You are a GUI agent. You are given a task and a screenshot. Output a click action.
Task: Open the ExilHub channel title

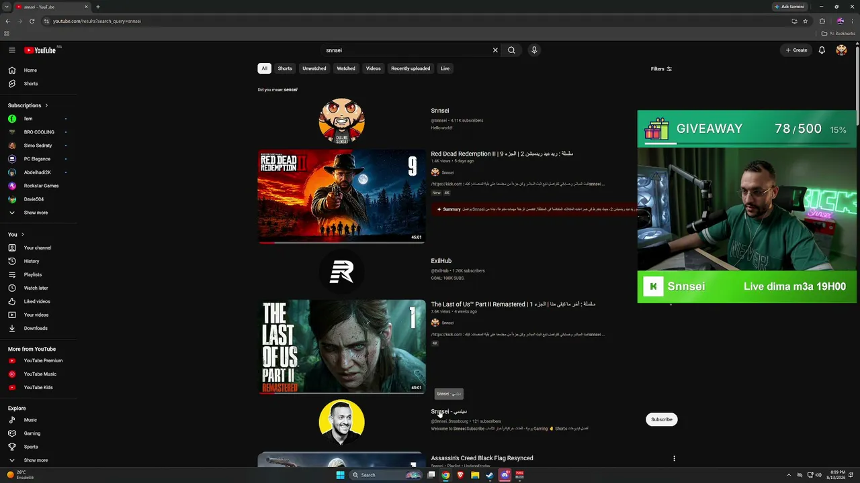[x=441, y=261]
